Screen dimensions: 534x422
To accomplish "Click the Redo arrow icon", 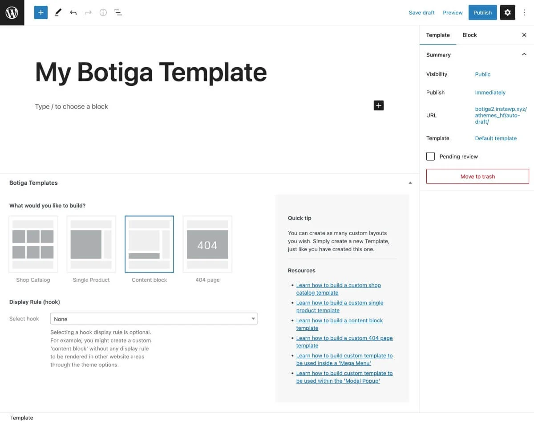I will click(88, 12).
